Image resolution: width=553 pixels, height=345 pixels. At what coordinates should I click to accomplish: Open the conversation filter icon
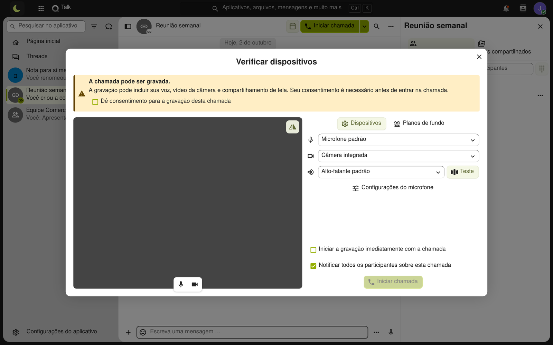tap(94, 26)
